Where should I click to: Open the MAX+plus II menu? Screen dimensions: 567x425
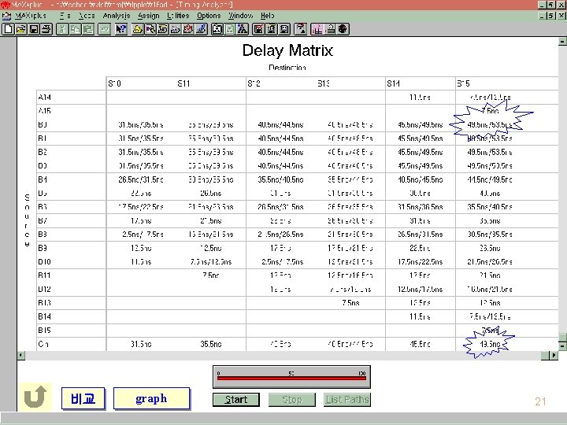(x=31, y=16)
